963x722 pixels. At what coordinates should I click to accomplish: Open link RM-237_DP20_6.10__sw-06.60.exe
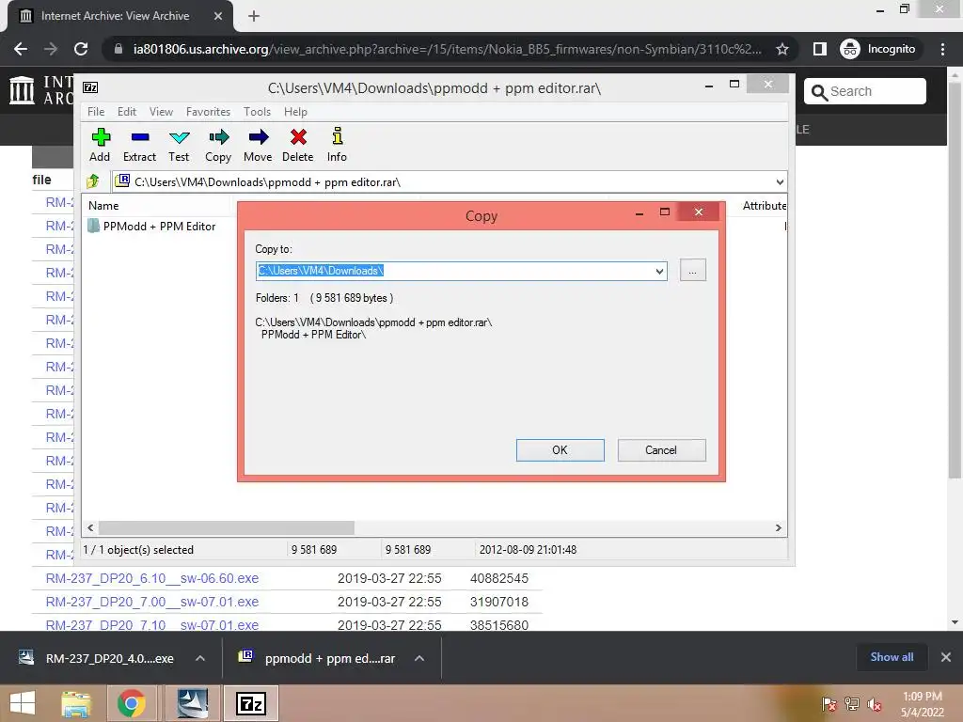[x=151, y=578]
